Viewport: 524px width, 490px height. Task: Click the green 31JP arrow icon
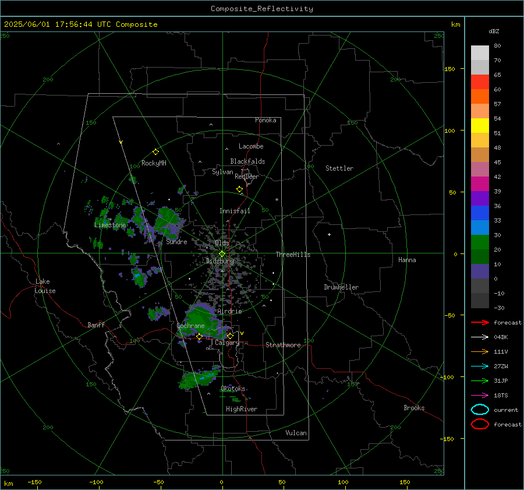480,380
